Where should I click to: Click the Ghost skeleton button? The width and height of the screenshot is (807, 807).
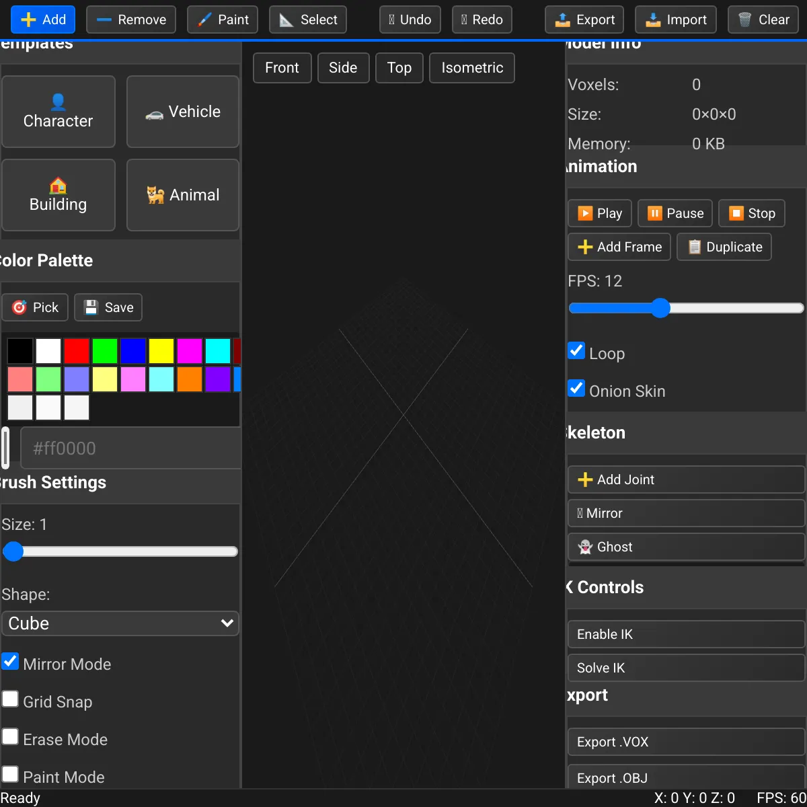pyautogui.click(x=686, y=547)
